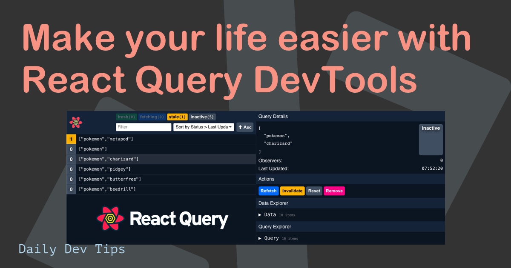The height and width of the screenshot is (268, 511).
Task: Toggle the stale(1) query filter
Action: pyautogui.click(x=176, y=117)
